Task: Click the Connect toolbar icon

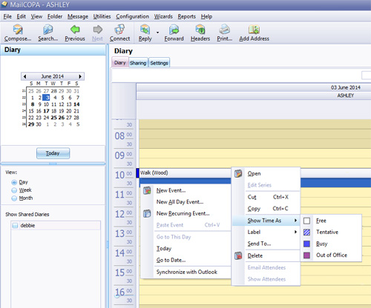Action: coord(119,30)
